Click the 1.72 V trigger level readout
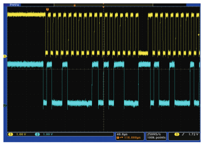The image size is (204, 145). click(193, 134)
